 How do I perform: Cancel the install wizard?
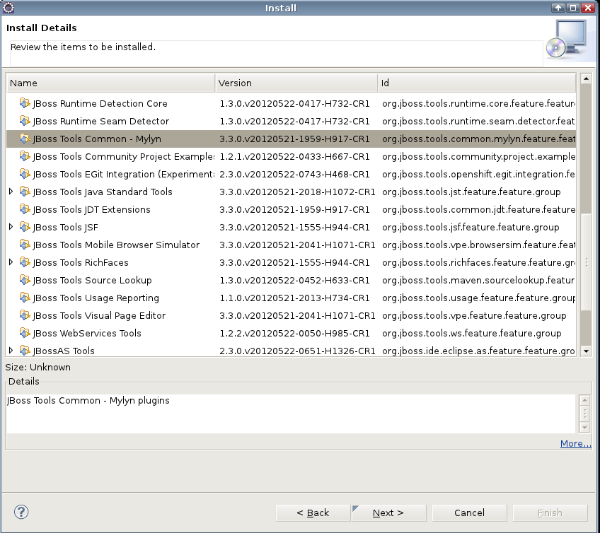click(469, 512)
